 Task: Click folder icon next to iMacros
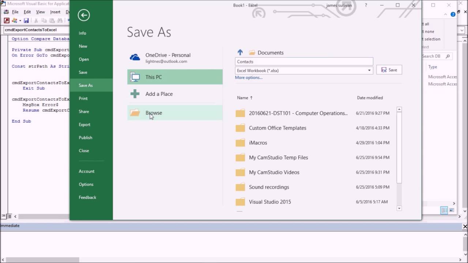(240, 143)
